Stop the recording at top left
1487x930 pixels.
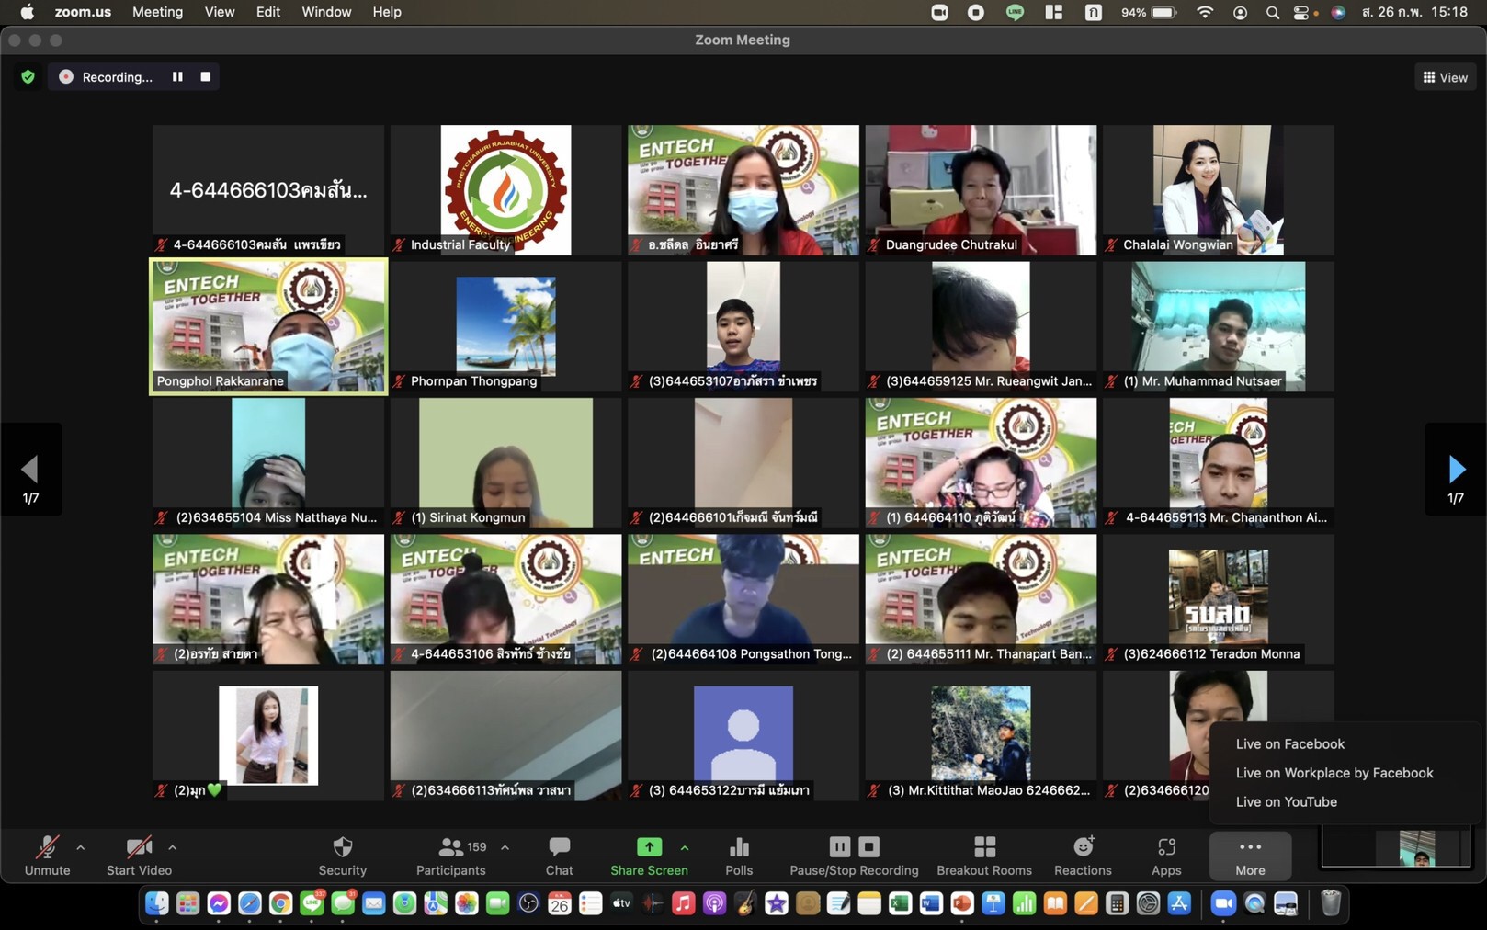206,77
